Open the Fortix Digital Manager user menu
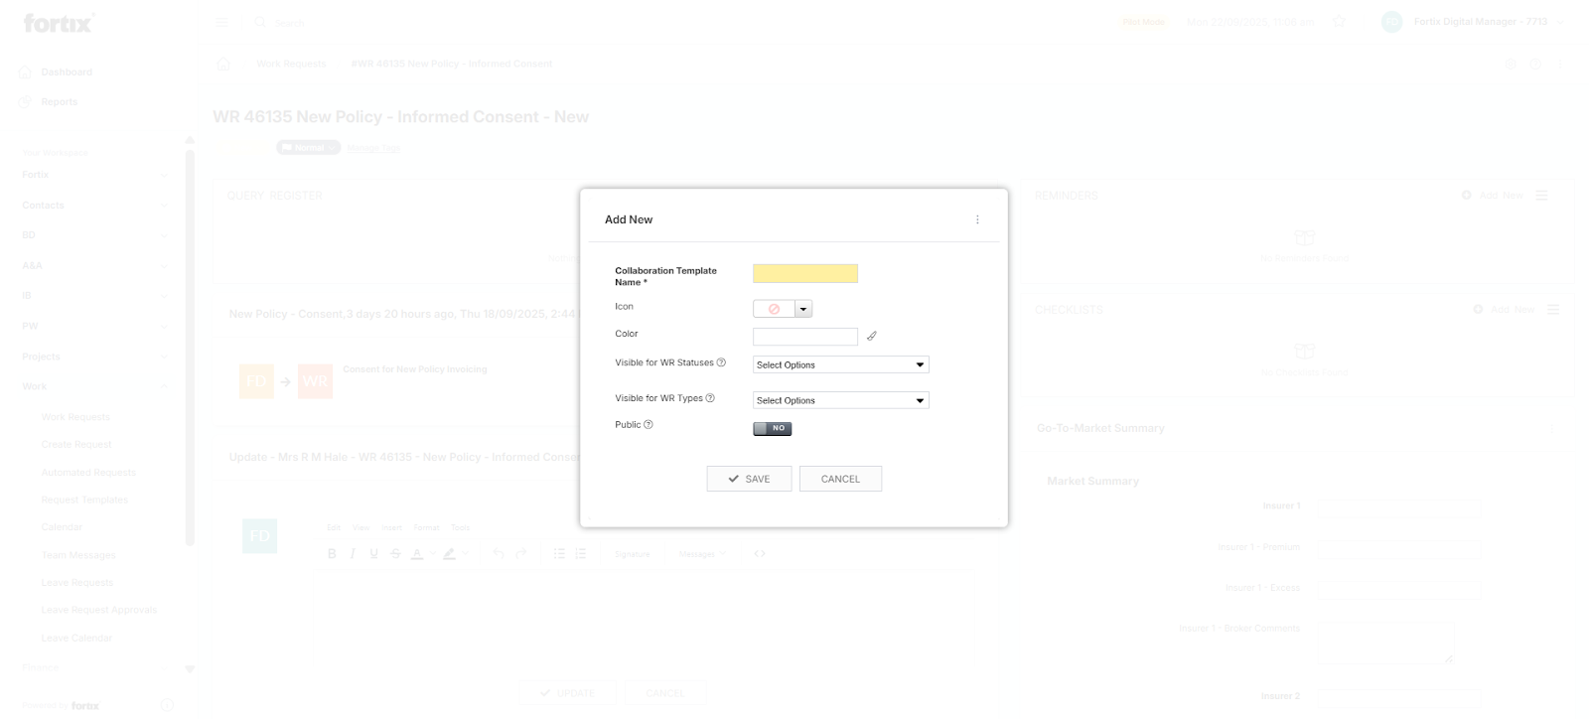This screenshot has height=719, width=1589. click(1472, 22)
